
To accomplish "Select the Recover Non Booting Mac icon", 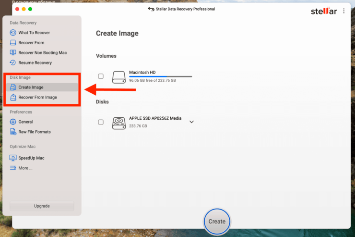I will pos(13,53).
